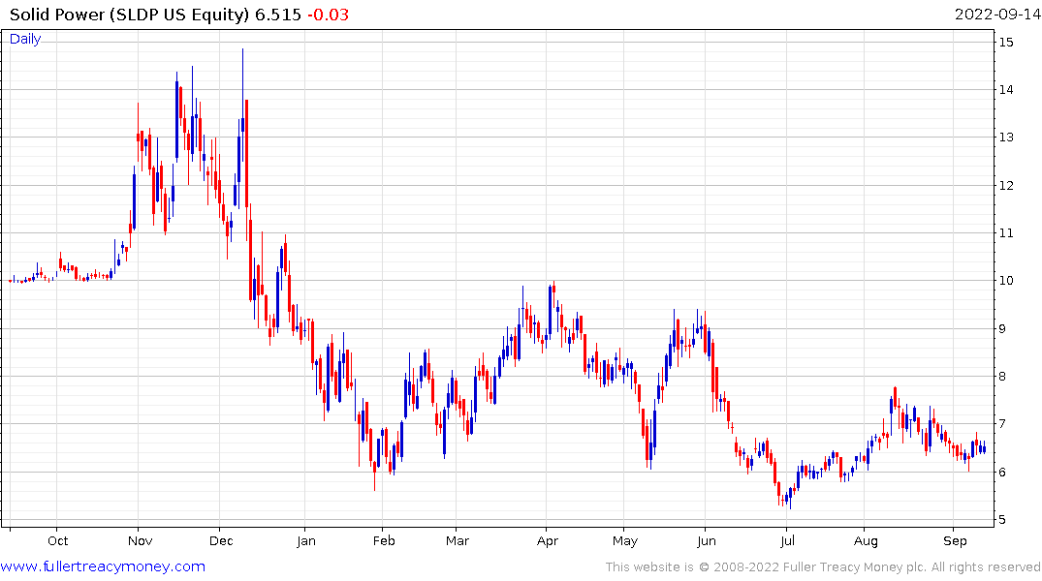1042x581 pixels.
Task: Click the price axis label 10
Action: coord(1006,281)
